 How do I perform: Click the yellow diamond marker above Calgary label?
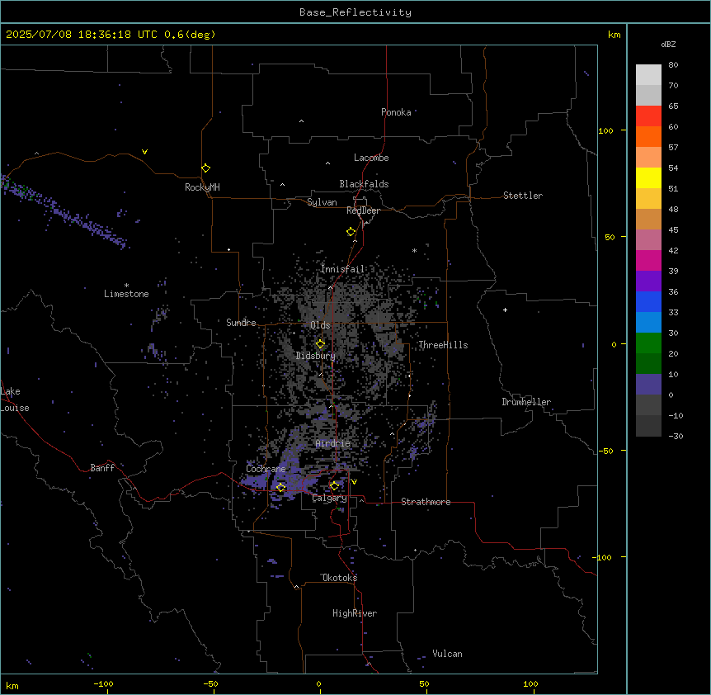(x=334, y=486)
